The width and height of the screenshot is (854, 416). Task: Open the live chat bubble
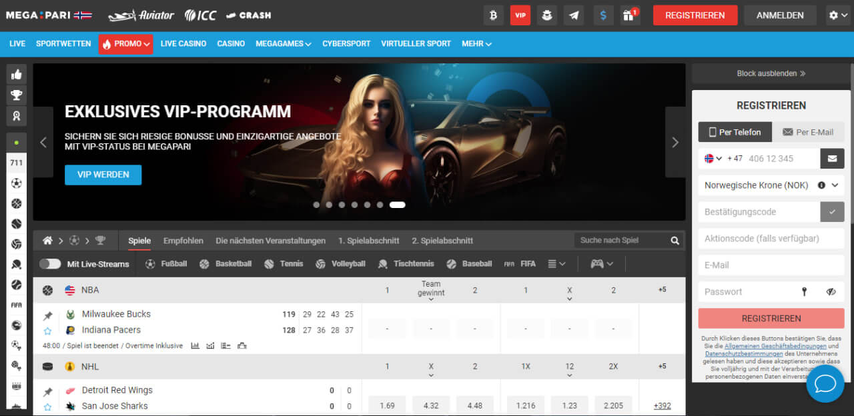pyautogui.click(x=825, y=384)
